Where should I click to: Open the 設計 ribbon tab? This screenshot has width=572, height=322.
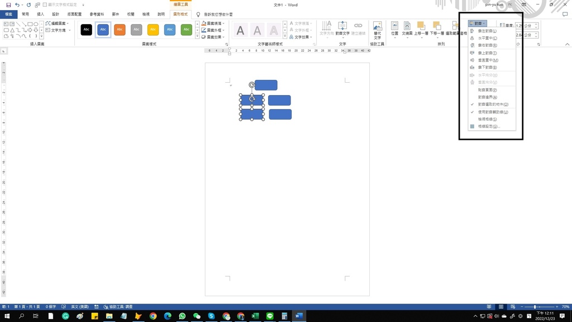click(55, 14)
